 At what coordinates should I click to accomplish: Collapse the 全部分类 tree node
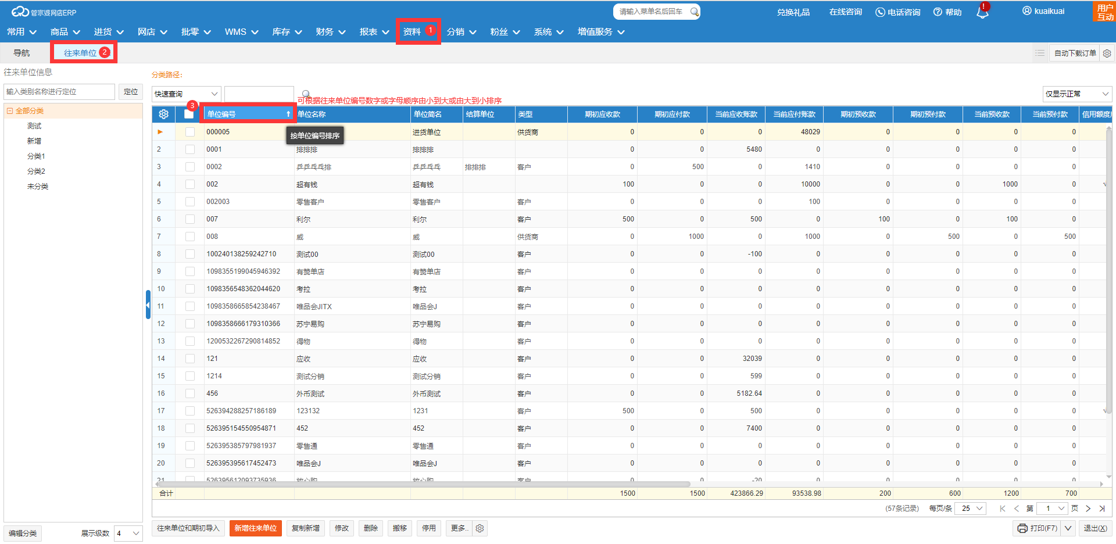point(10,110)
